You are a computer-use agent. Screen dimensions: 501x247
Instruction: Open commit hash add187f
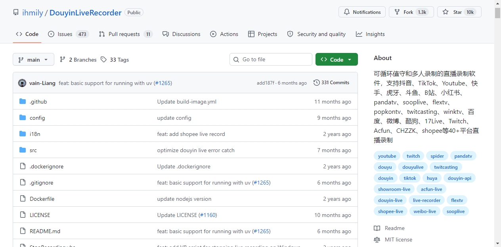point(265,83)
